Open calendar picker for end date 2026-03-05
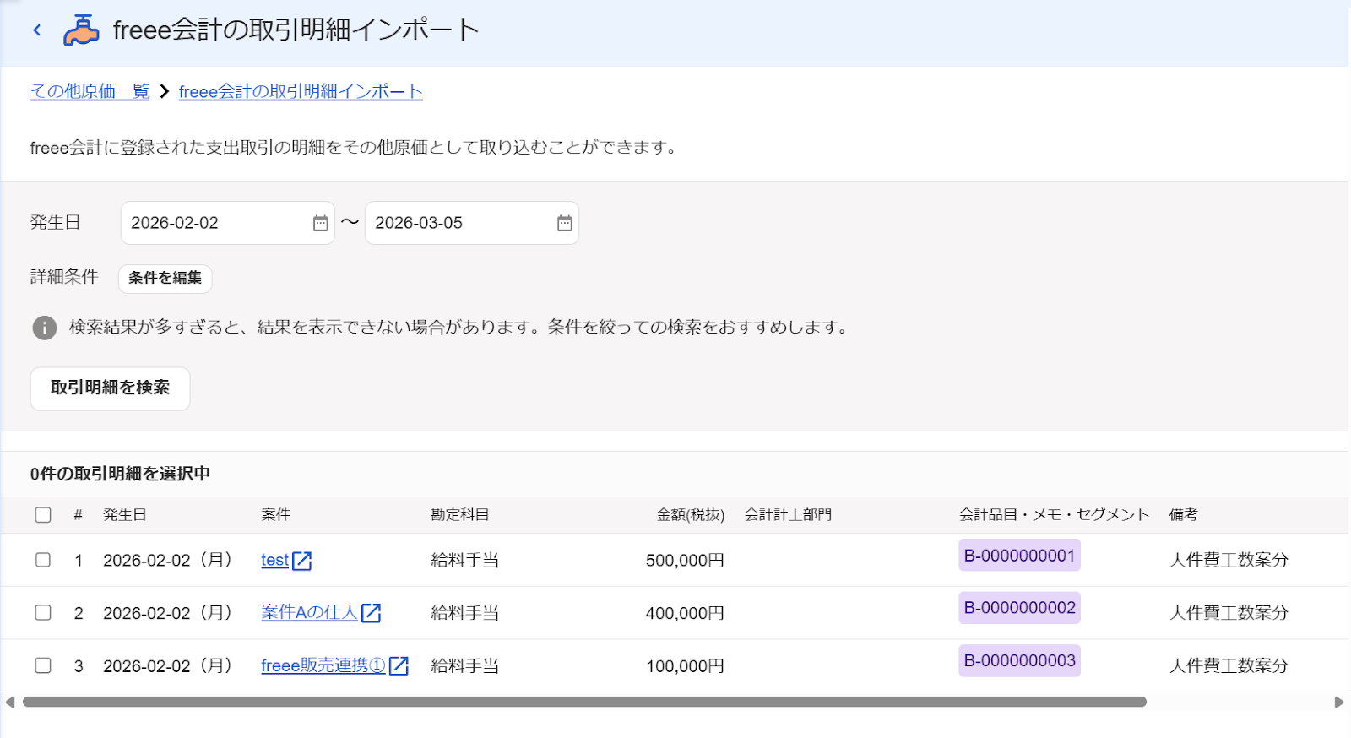1351x738 pixels. click(x=564, y=223)
